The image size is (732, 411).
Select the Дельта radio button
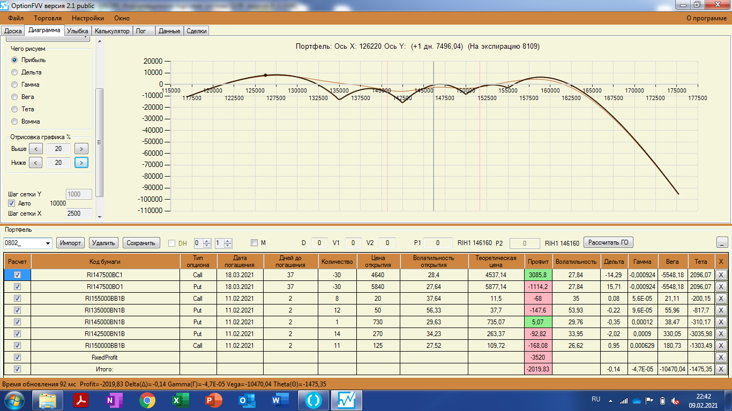click(x=15, y=72)
